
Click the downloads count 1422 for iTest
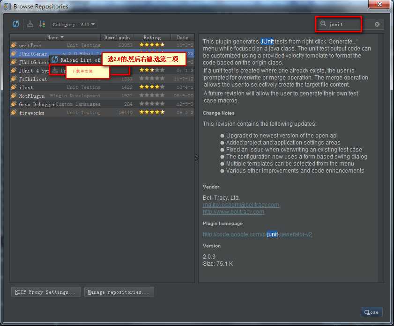pyautogui.click(x=126, y=87)
